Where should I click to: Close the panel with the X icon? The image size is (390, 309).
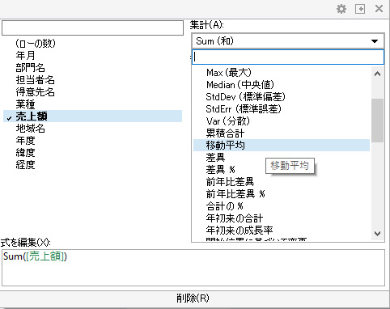point(379,9)
